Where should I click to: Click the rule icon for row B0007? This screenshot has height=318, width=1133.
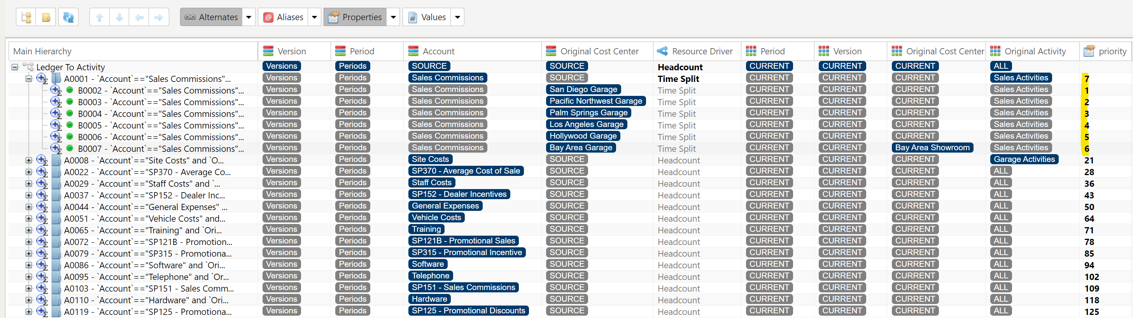coord(56,148)
